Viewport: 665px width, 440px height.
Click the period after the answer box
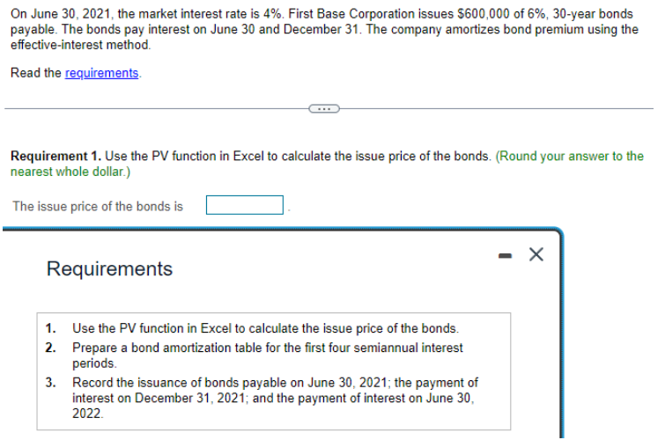(x=289, y=209)
